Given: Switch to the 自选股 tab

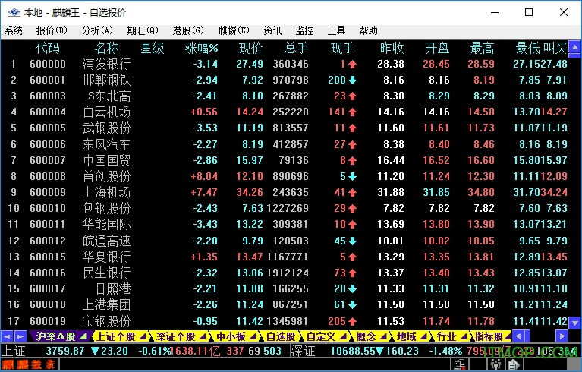Looking at the screenshot, I should coord(281,336).
